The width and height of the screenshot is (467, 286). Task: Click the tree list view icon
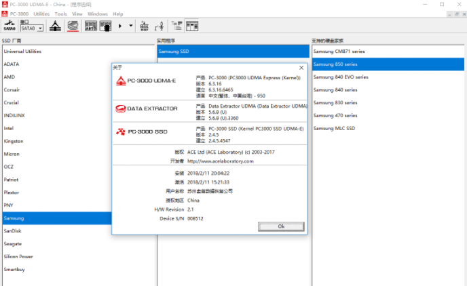(177, 26)
